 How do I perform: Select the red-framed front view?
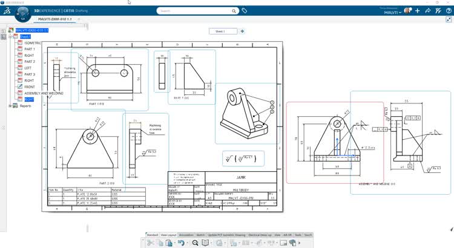[x=335, y=142]
